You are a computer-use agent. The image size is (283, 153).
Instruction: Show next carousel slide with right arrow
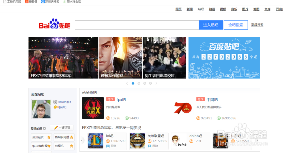(x=156, y=83)
